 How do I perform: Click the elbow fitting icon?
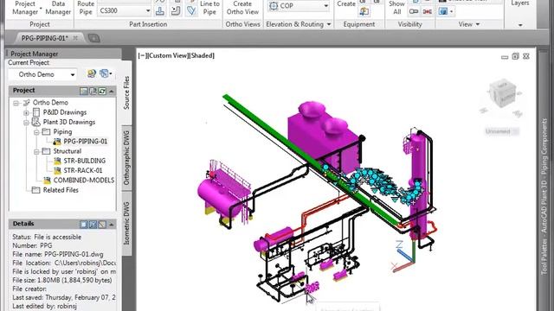[x=175, y=11]
